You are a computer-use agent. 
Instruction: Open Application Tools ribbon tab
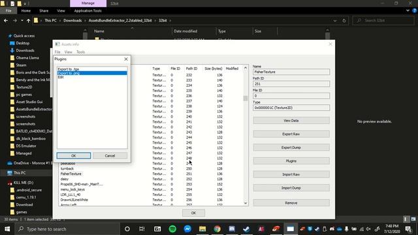(88, 10)
